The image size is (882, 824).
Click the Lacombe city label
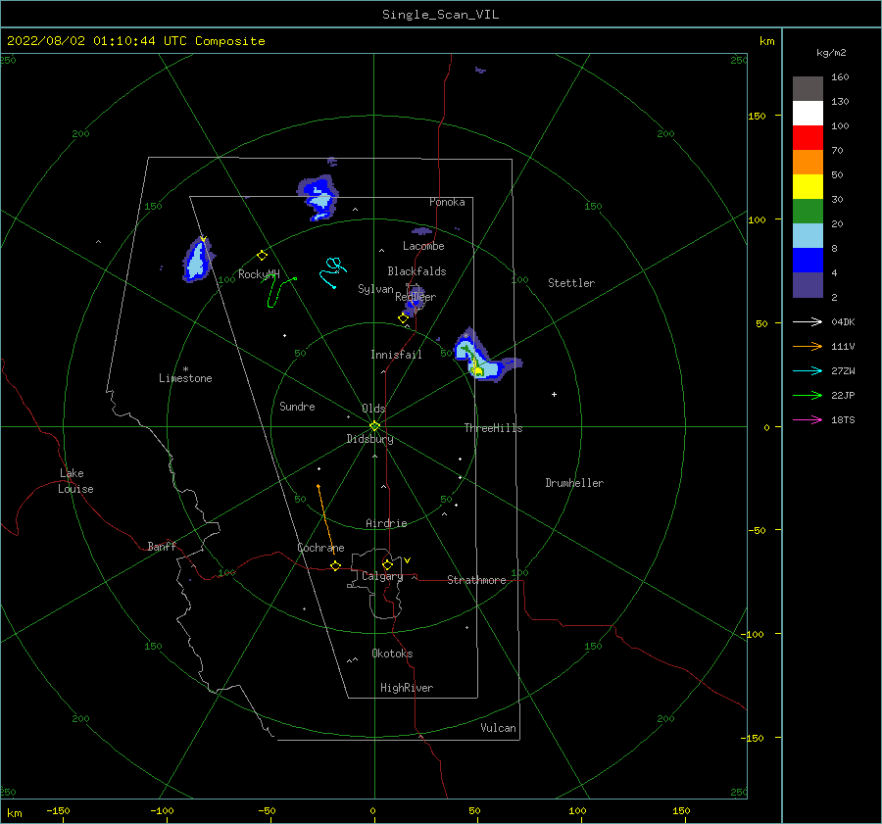[423, 246]
